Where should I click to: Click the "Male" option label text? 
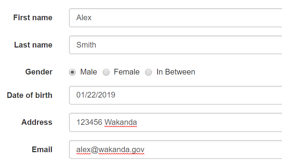click(x=89, y=72)
